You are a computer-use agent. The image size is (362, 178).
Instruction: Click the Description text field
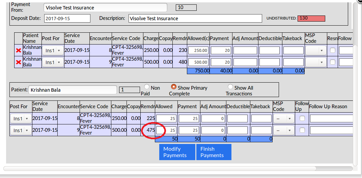tap(195, 19)
